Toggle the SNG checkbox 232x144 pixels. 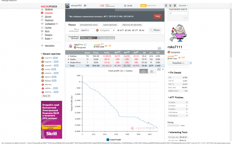coord(126,30)
